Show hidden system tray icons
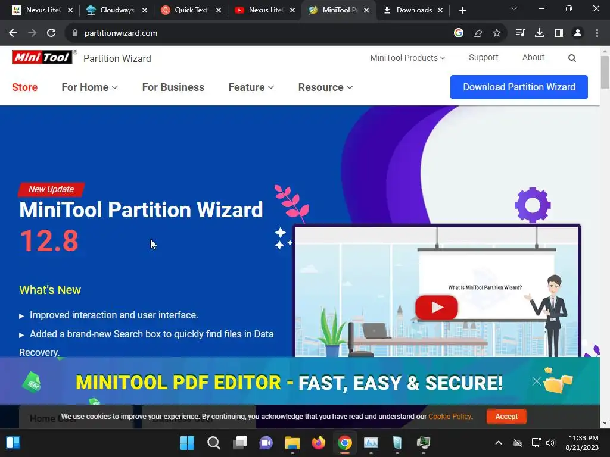 (x=499, y=443)
